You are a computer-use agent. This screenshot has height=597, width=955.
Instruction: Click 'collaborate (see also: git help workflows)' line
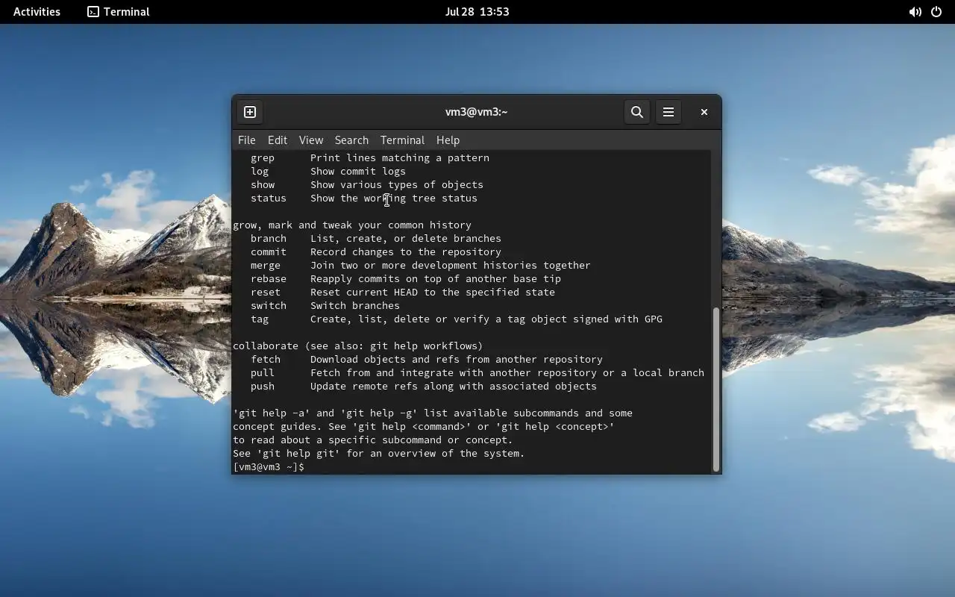[x=358, y=346]
